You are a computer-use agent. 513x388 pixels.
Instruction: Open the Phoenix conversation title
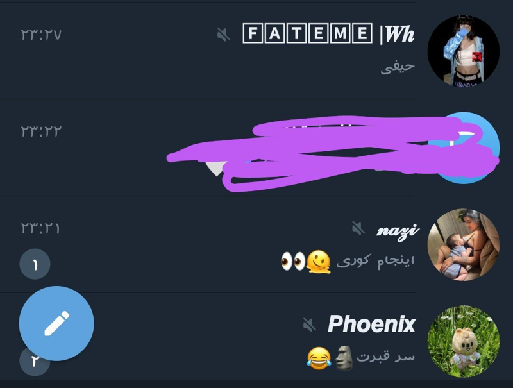pyautogui.click(x=372, y=325)
